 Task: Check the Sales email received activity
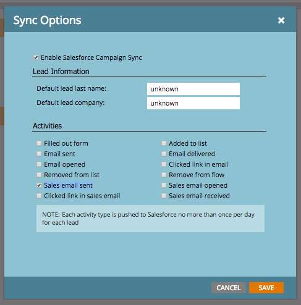[164, 196]
